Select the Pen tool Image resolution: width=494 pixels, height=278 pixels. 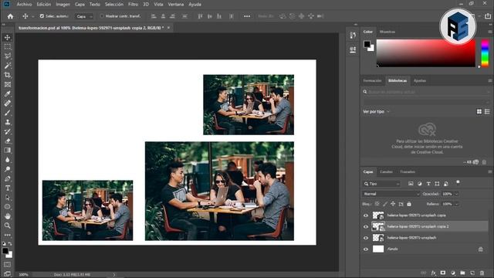pos(7,178)
